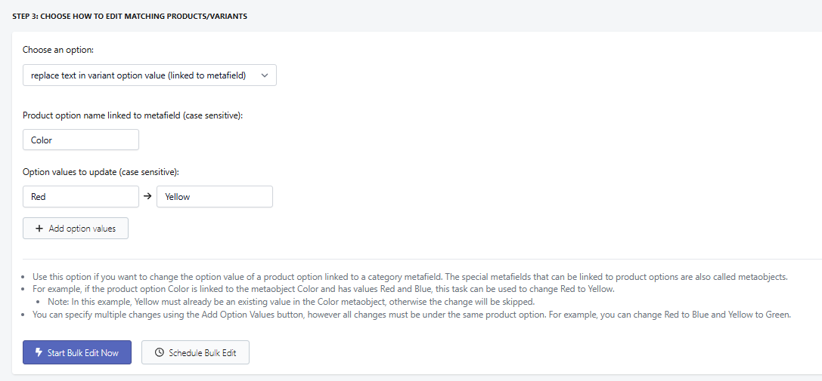Click the Red option value input

(81, 197)
